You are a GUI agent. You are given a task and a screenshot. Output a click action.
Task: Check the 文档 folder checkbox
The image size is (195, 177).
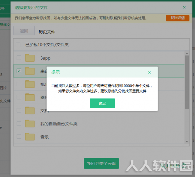tap(19, 110)
